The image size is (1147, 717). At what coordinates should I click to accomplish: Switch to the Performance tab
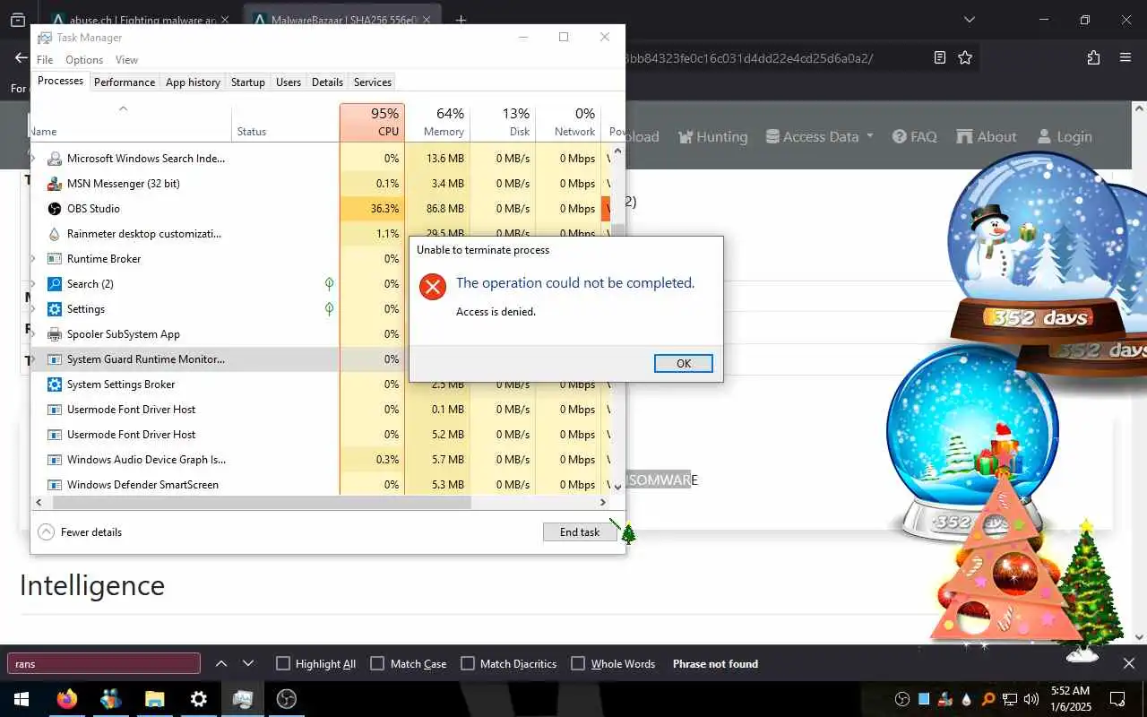coord(125,82)
